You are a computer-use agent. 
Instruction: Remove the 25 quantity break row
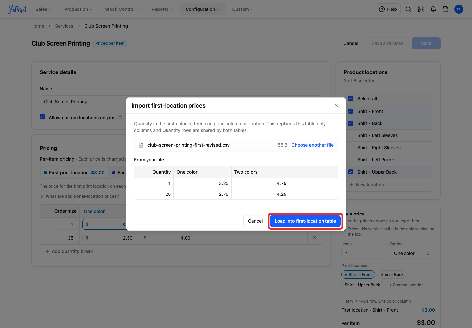pos(315,238)
